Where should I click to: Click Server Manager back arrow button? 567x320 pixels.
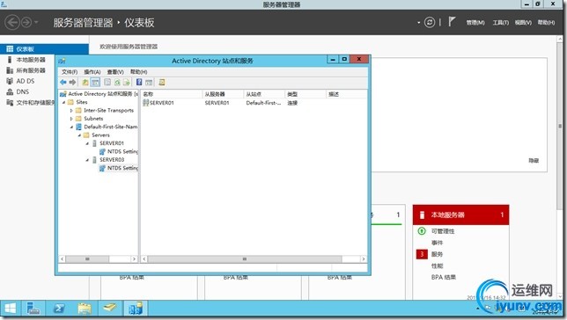pyautogui.click(x=12, y=22)
